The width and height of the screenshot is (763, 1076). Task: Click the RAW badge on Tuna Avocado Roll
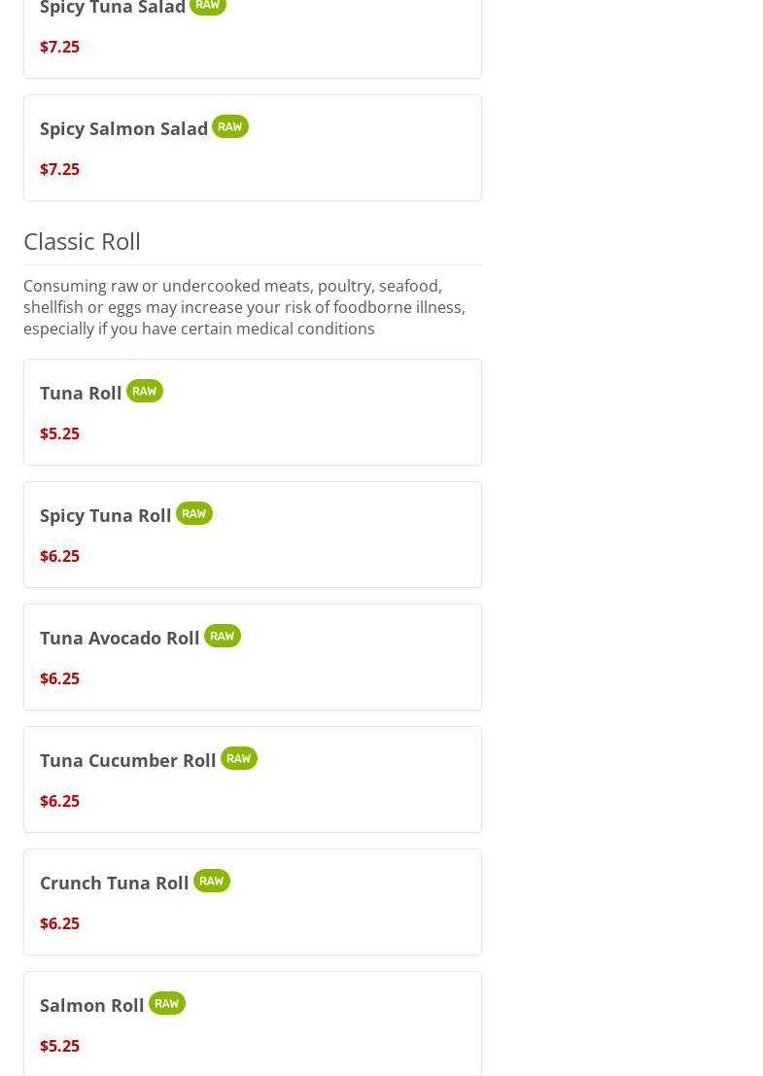click(222, 636)
